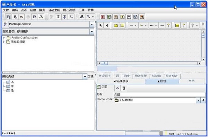
Task: Choose the New Class tool
Action: coord(122,25)
